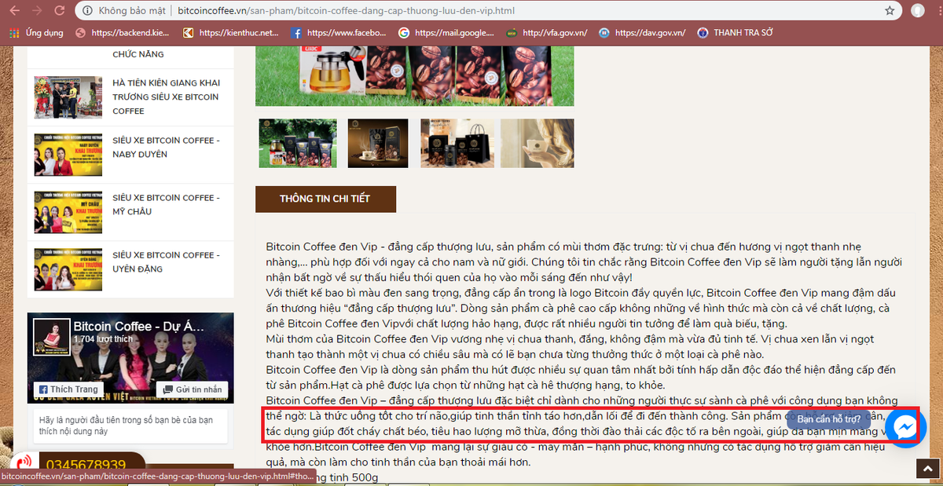
Task: Open the Hà Tiên Kiên Giang khai trương article
Action: [166, 97]
